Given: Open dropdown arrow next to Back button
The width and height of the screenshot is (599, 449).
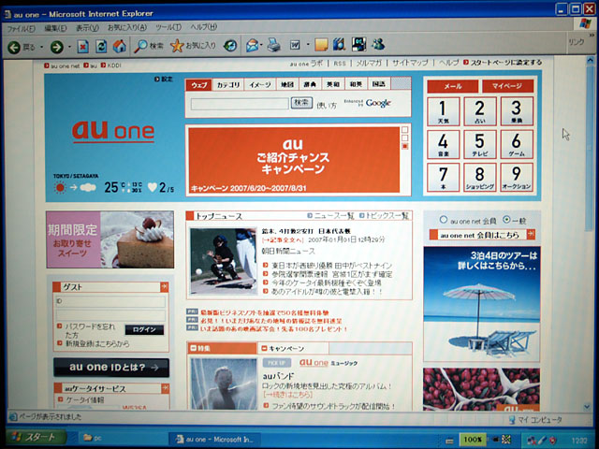Looking at the screenshot, I should (41, 48).
